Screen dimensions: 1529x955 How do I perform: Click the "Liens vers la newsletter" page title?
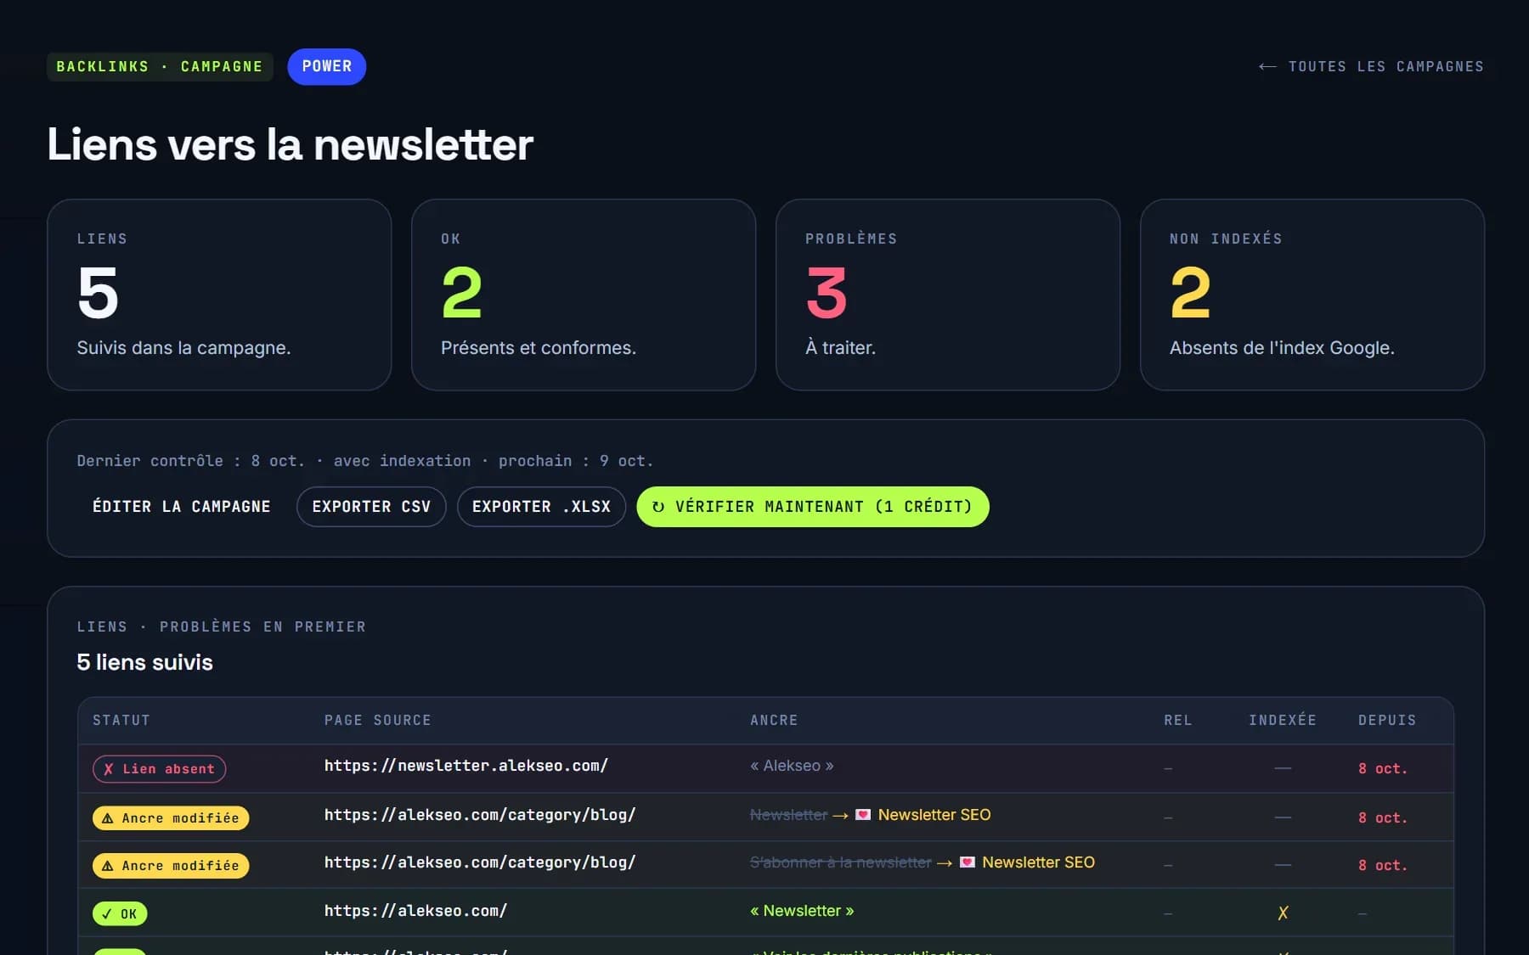291,144
